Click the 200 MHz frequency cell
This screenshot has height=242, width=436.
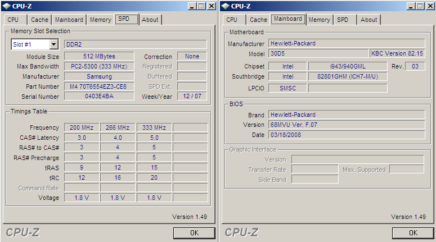click(82, 127)
